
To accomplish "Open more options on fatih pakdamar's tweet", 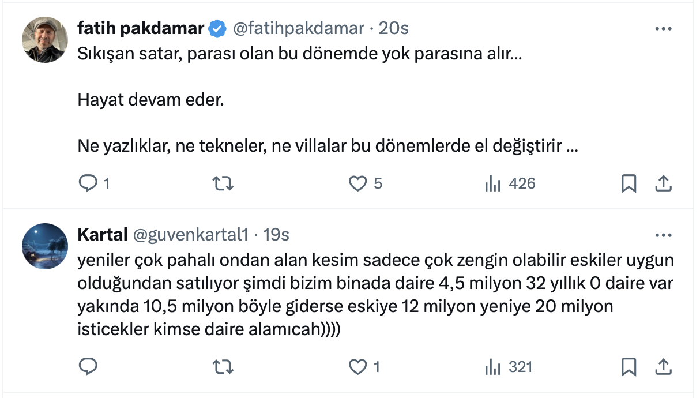I will pyautogui.click(x=664, y=28).
